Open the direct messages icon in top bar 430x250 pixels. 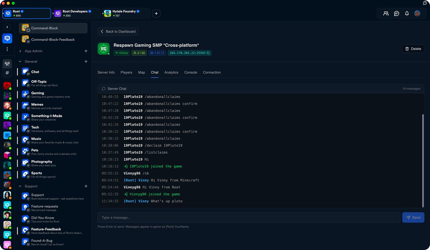point(397,14)
